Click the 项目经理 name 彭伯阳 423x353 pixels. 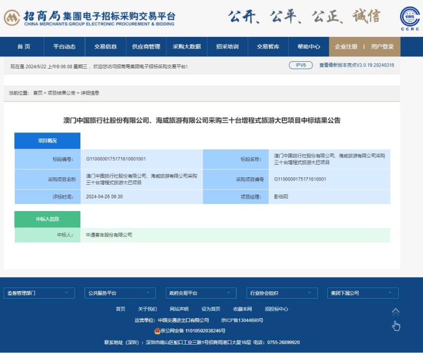click(x=281, y=197)
